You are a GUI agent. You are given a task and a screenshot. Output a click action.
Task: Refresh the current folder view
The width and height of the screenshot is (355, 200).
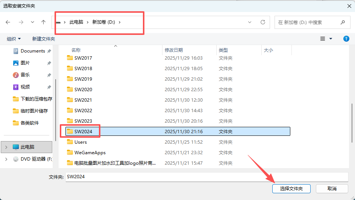tap(262, 22)
